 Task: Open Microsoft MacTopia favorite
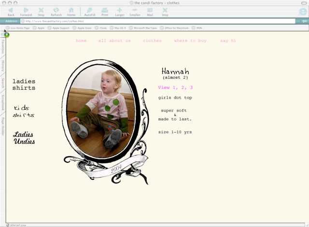pyautogui.click(x=143, y=28)
